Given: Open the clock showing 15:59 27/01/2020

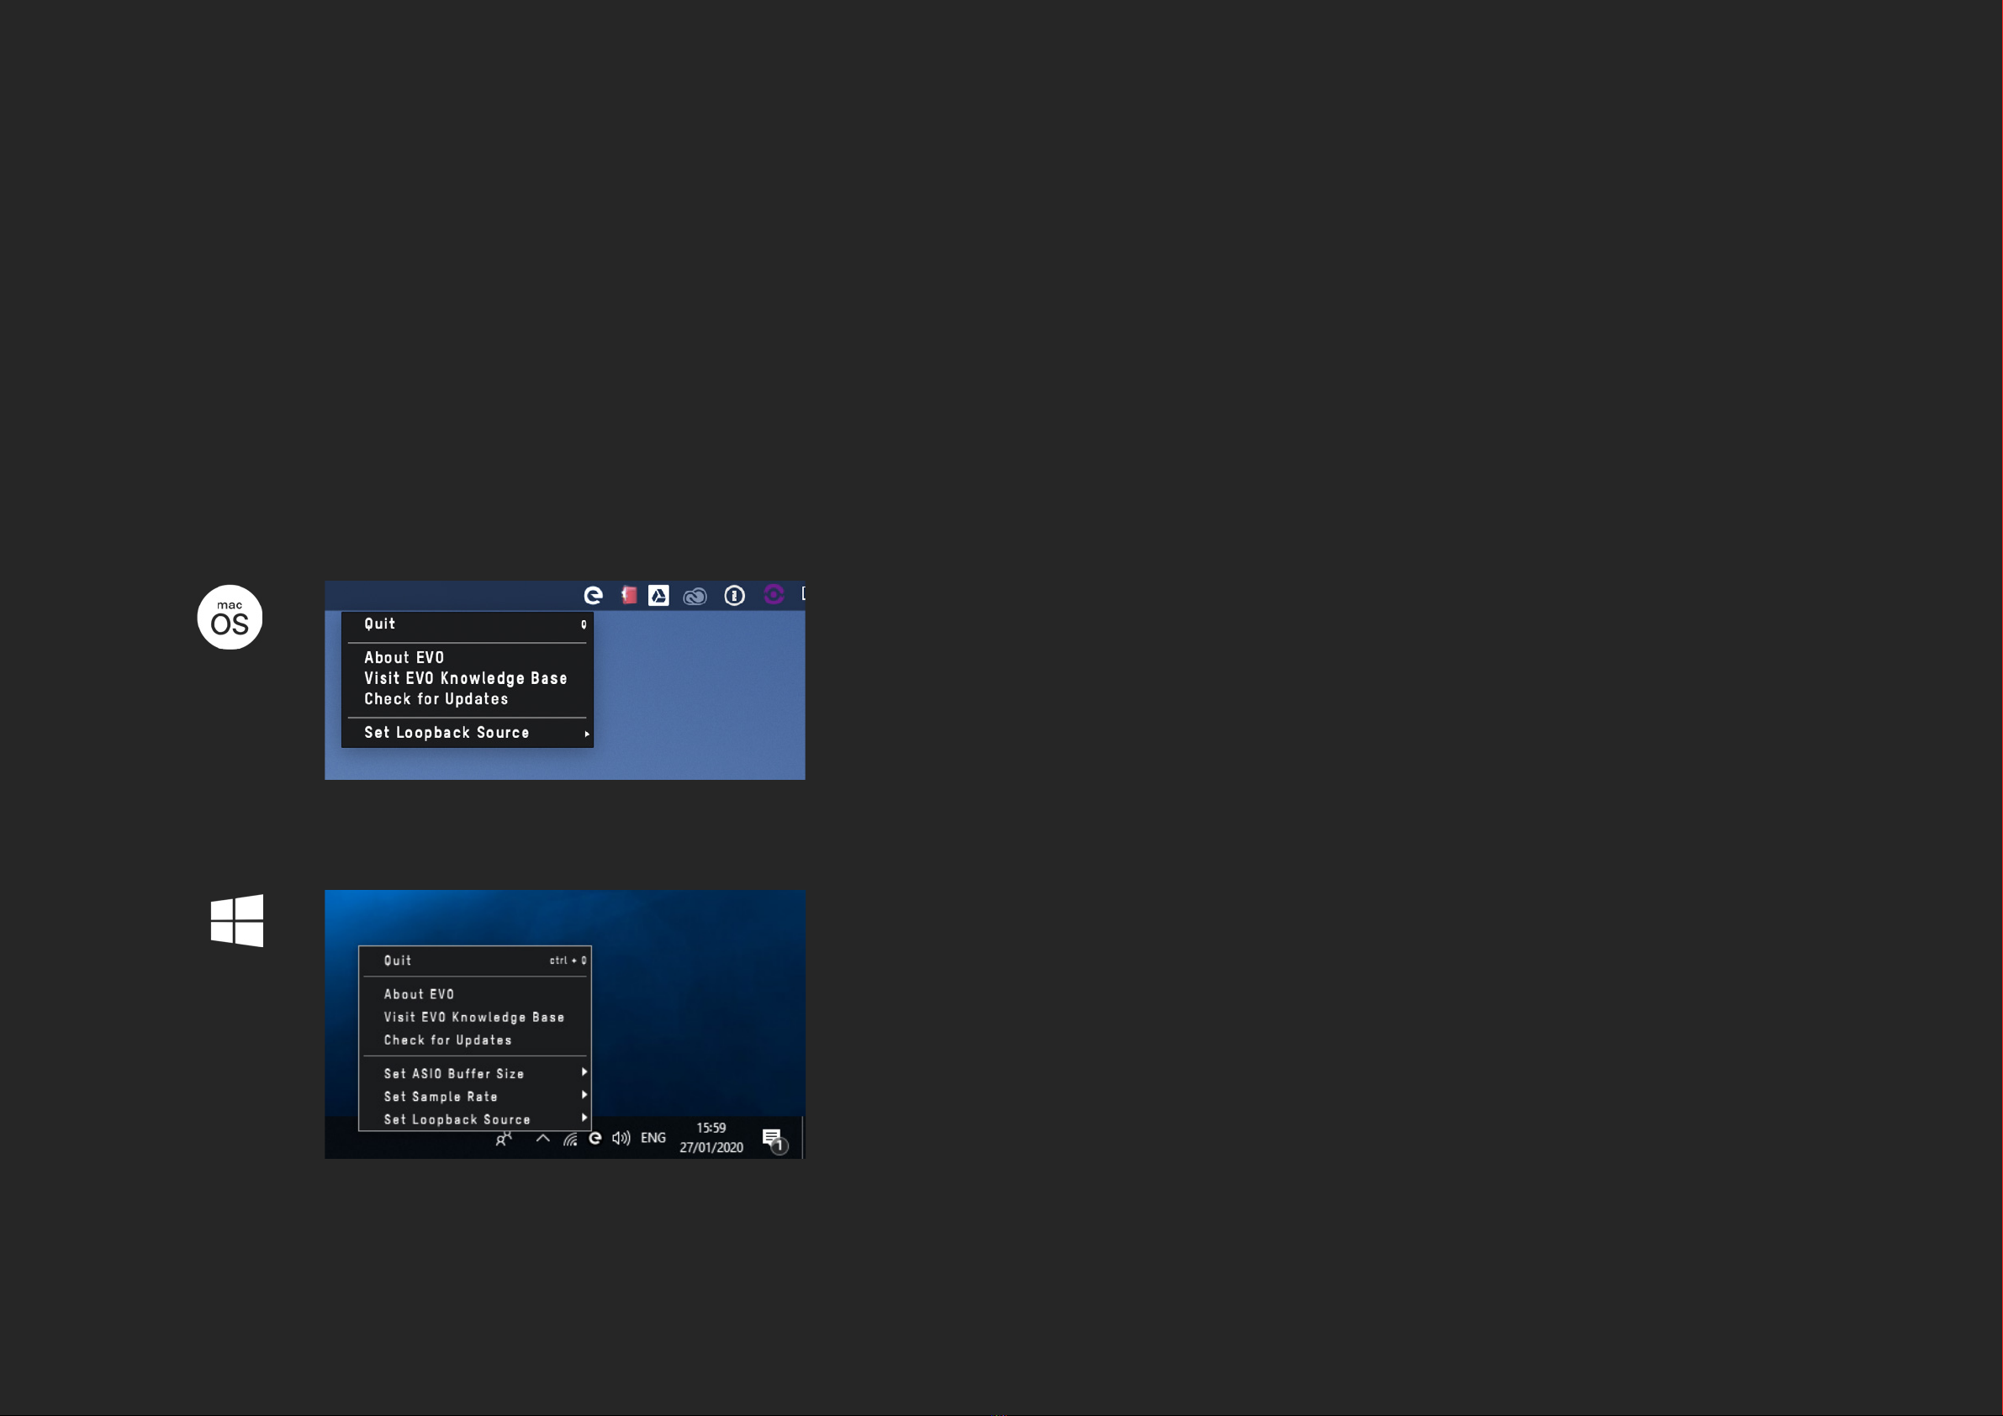Looking at the screenshot, I should (x=711, y=1138).
